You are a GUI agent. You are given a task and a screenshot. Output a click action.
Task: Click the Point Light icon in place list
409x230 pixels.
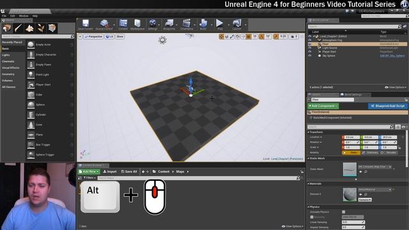31,75
